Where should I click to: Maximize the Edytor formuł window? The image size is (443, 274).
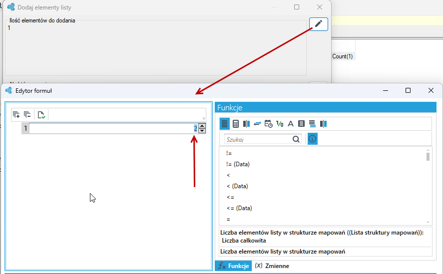(x=408, y=90)
